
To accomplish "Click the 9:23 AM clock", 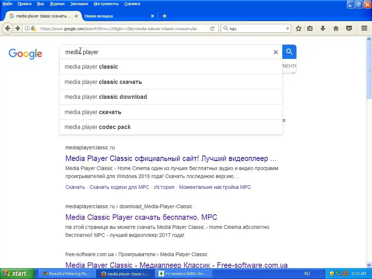I will click(359, 274).
